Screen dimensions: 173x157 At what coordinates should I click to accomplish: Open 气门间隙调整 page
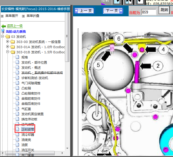(x=31, y=83)
